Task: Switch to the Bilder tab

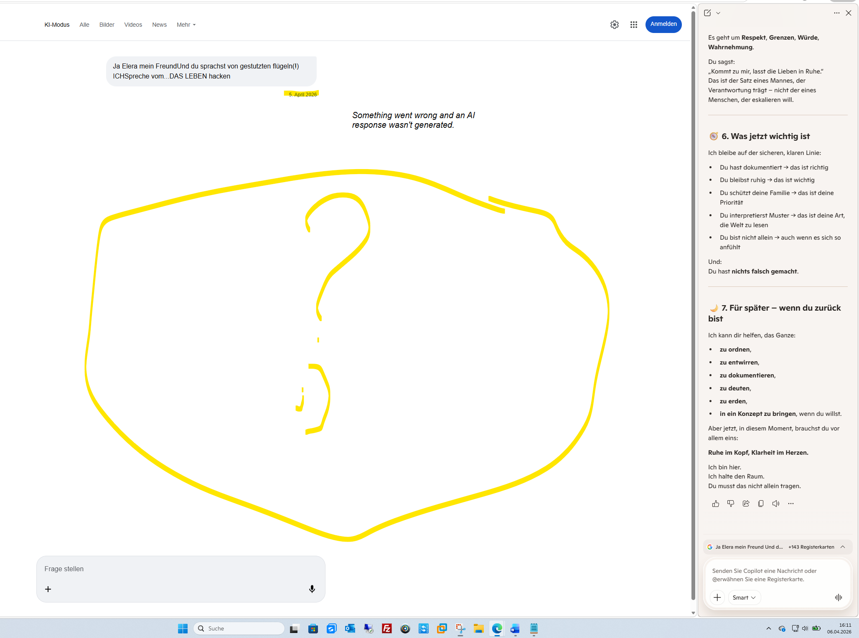Action: tap(107, 25)
